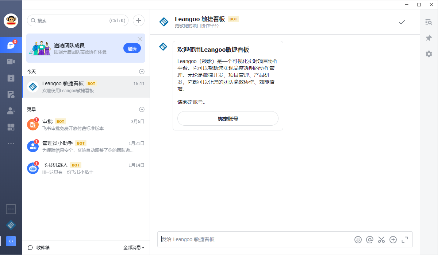Click the checkmark icon in chat header
Viewport: 438px width, 255px height.
coord(402,22)
